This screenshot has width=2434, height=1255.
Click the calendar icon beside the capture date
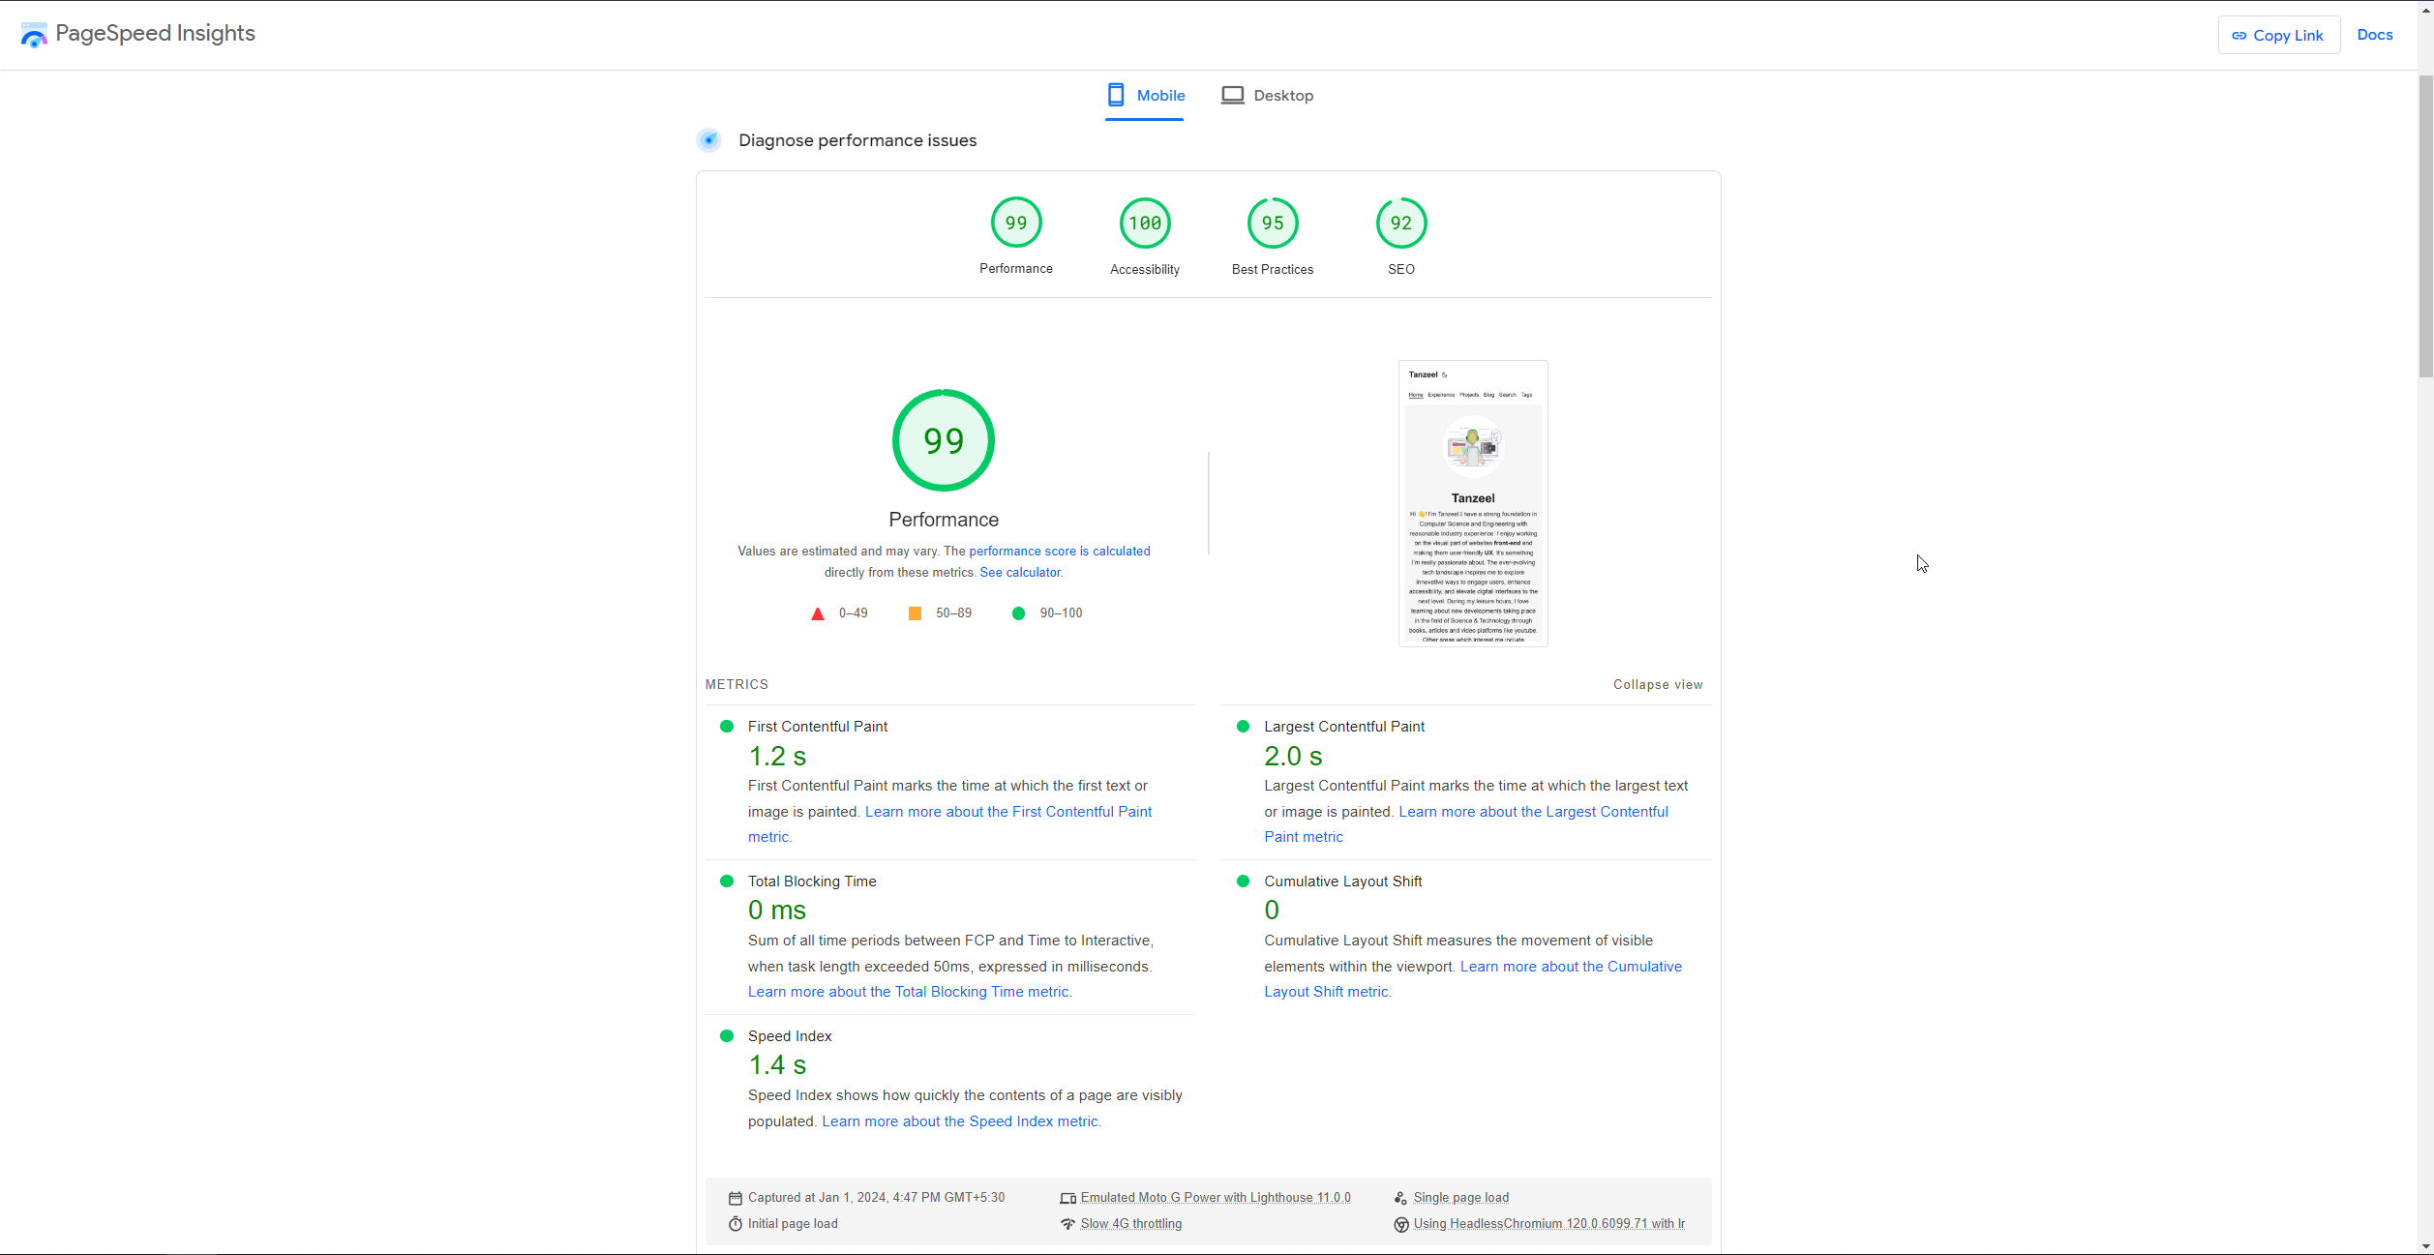point(736,1198)
